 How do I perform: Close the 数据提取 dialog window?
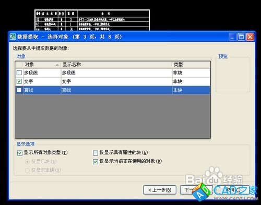click(x=250, y=37)
